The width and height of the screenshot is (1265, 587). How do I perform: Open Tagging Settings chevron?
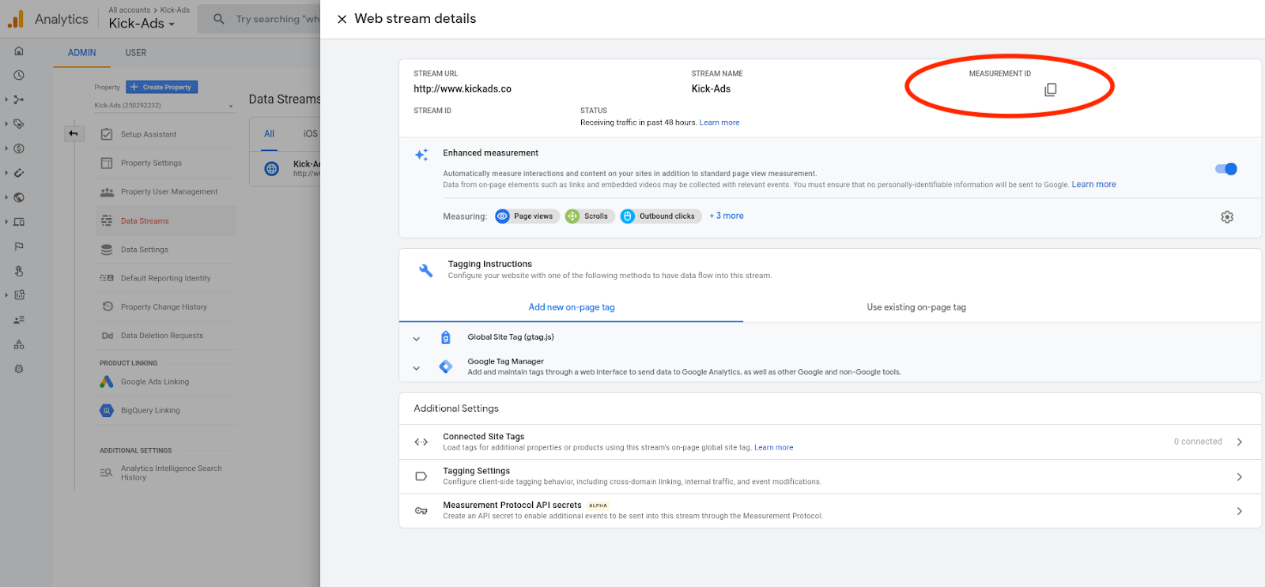[x=1240, y=476]
